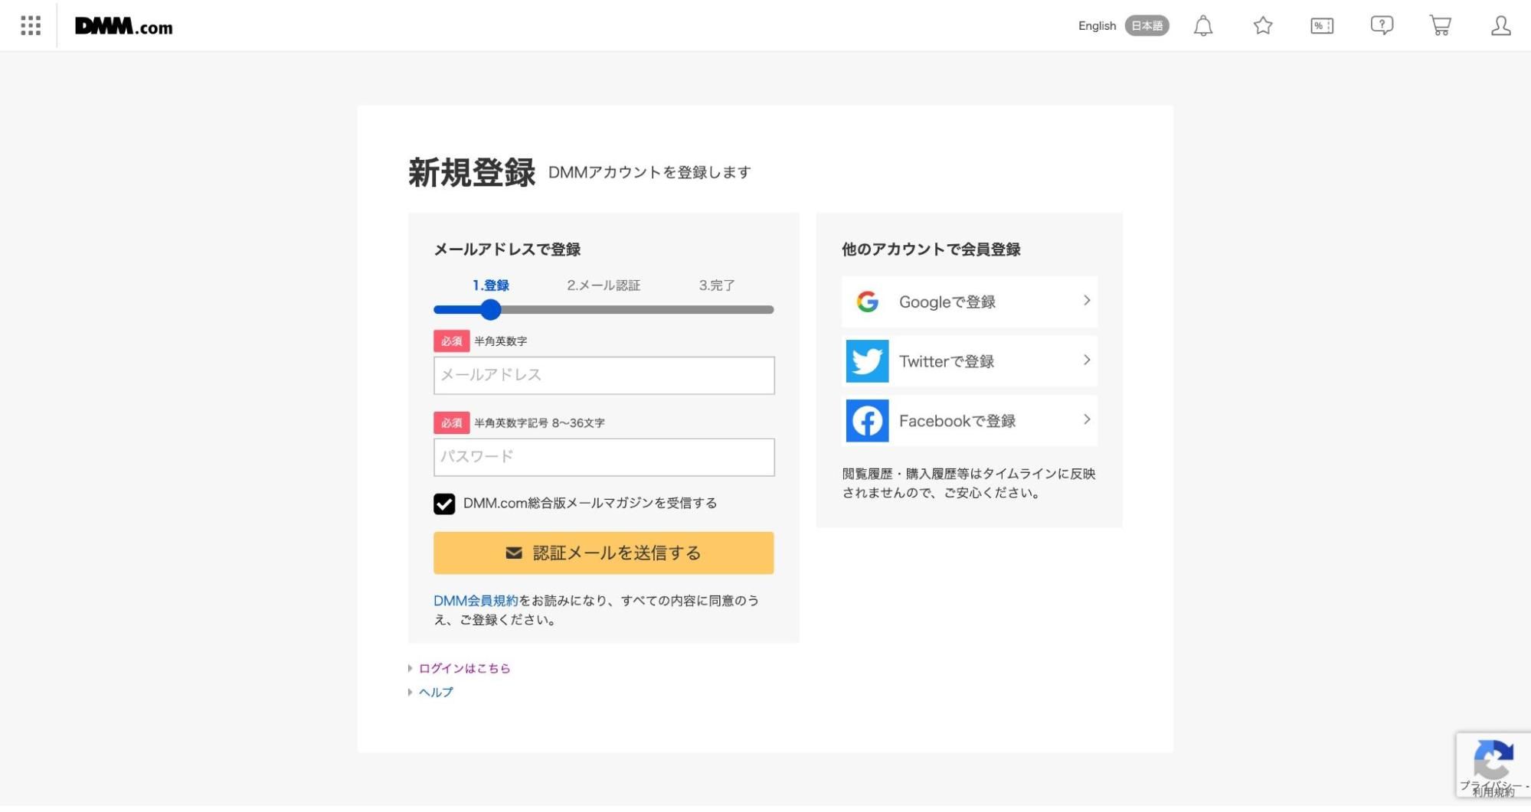Click 他のアカウントで会員登録 heading

pyautogui.click(x=931, y=249)
